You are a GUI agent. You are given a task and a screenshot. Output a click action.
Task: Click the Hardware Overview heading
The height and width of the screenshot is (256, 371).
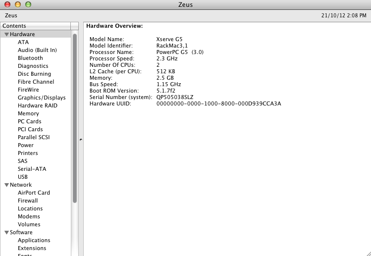[114, 26]
